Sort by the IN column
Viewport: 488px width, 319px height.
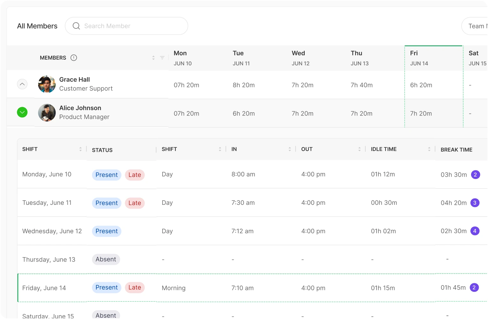pyautogui.click(x=290, y=149)
